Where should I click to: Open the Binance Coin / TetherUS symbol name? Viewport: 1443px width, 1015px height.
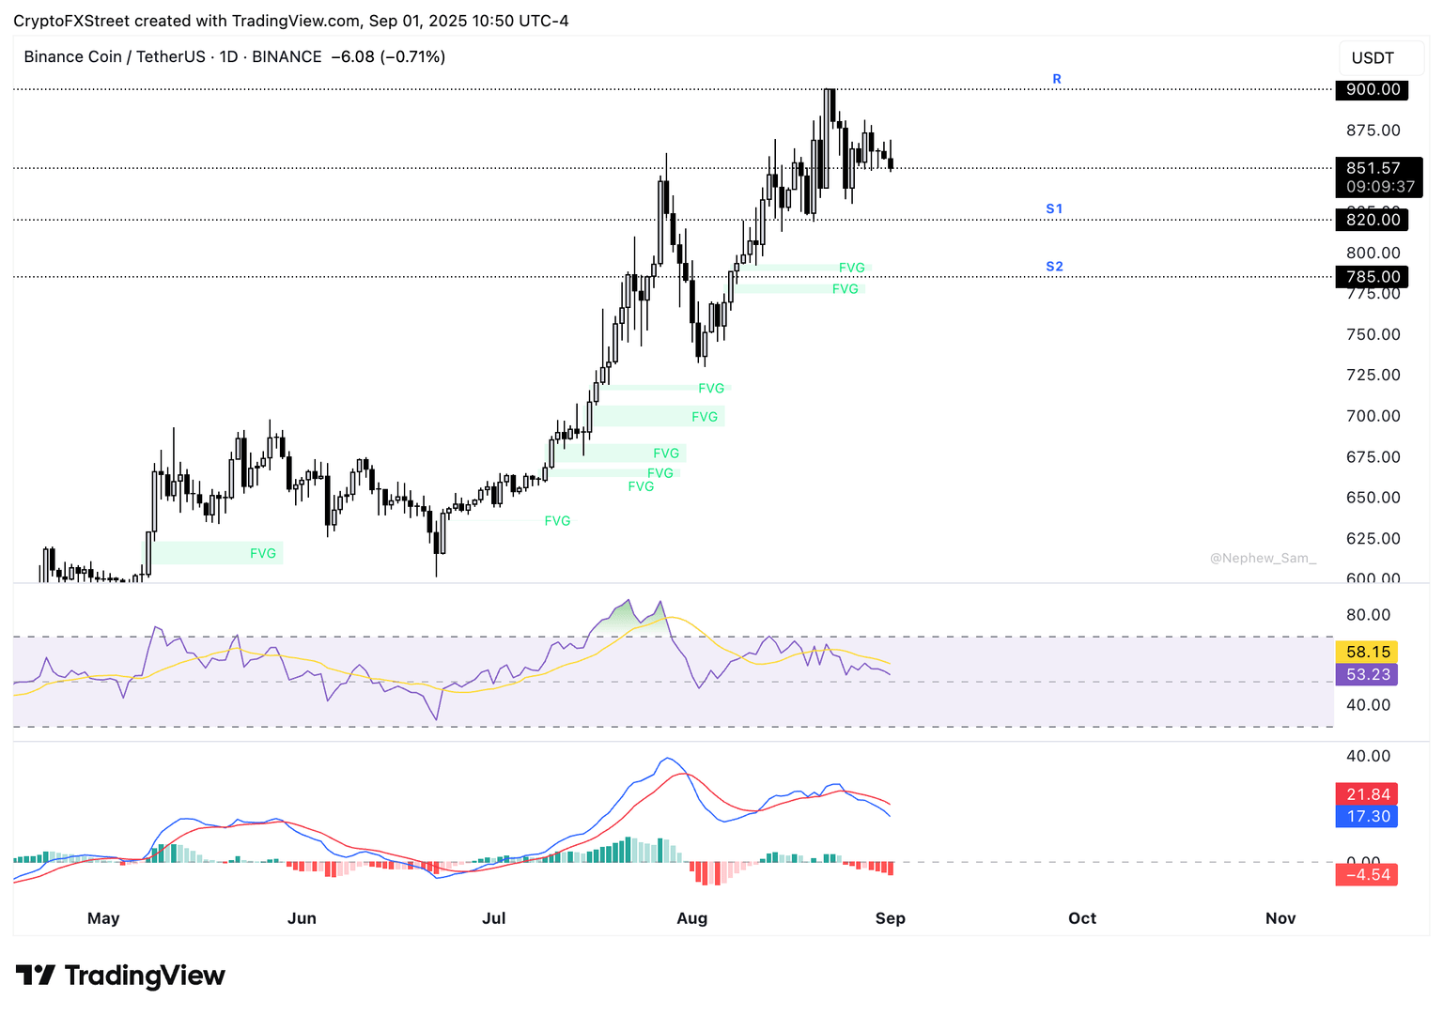(x=113, y=56)
